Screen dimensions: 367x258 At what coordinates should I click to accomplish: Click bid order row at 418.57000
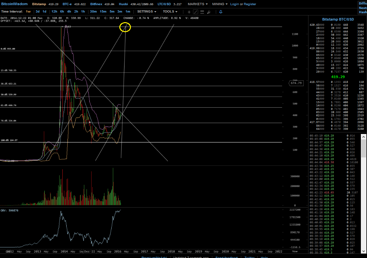[337, 82]
